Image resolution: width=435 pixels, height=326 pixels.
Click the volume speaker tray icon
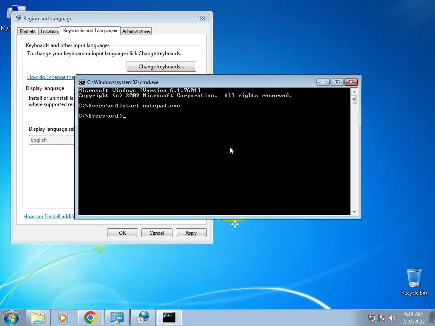coord(392,318)
